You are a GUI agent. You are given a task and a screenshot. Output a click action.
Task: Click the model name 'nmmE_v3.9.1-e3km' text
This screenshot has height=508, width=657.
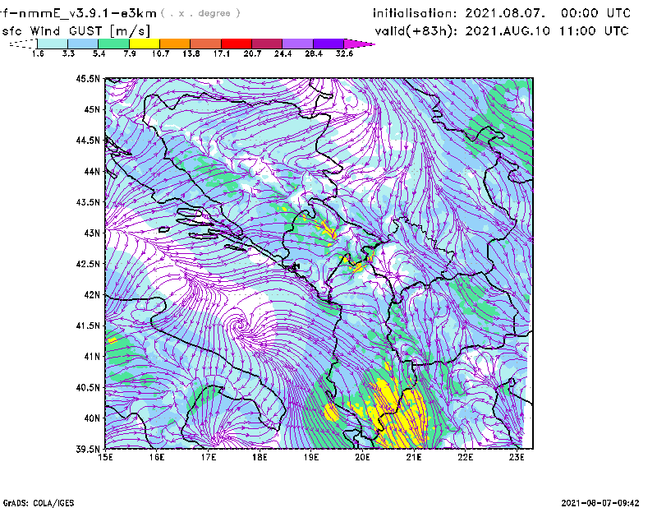(x=85, y=13)
